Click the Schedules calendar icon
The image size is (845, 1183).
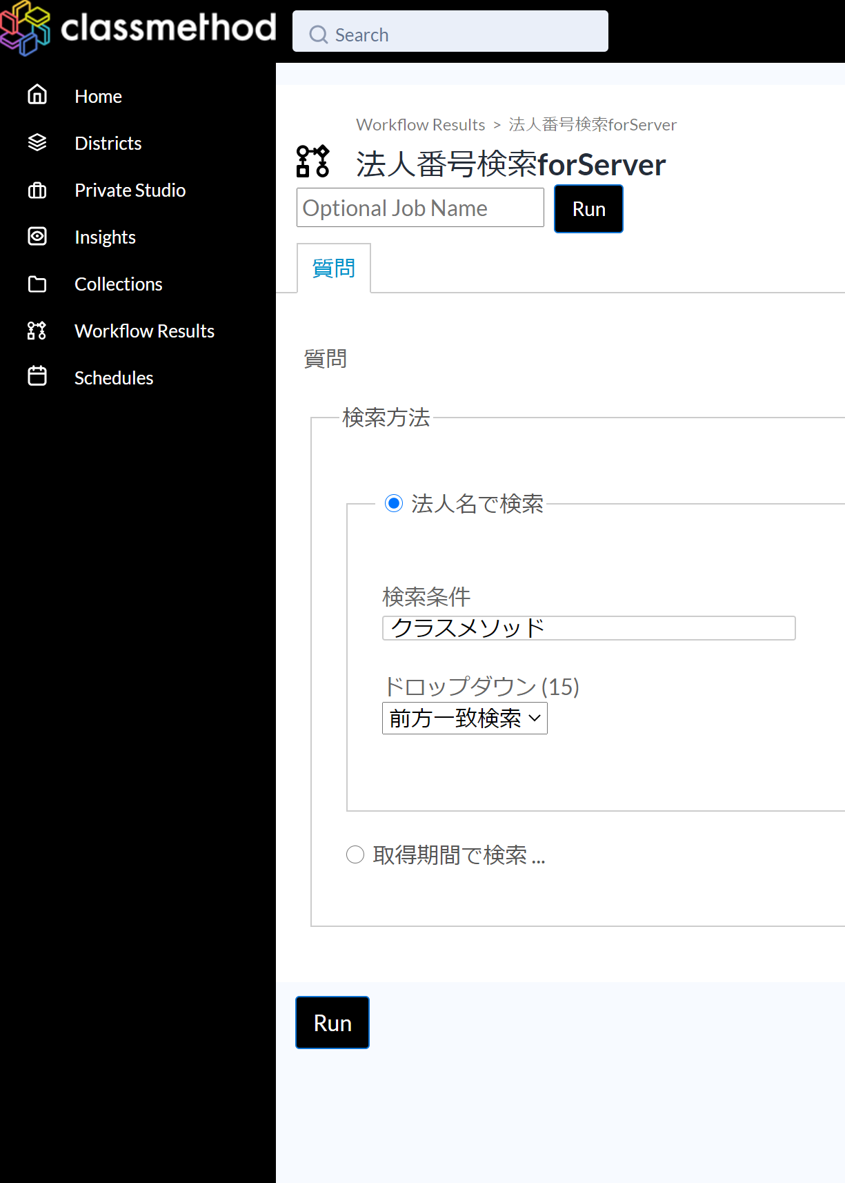click(37, 377)
